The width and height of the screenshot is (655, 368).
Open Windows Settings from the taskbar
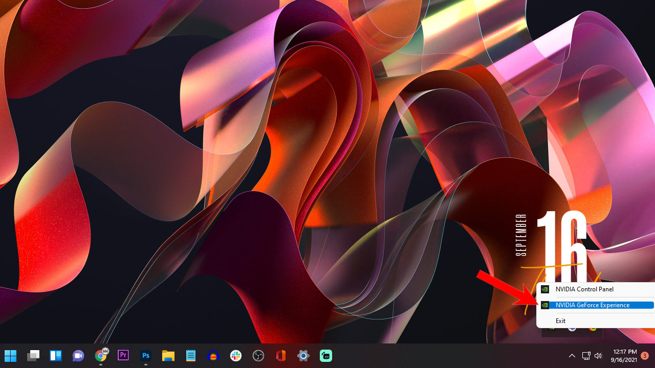(303, 356)
